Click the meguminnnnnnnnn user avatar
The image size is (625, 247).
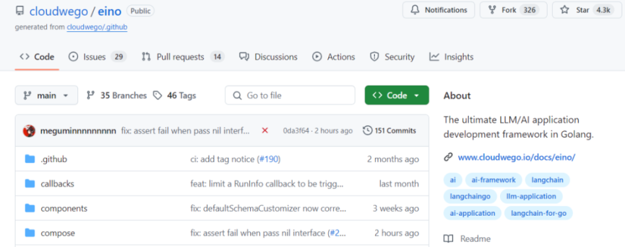29,131
